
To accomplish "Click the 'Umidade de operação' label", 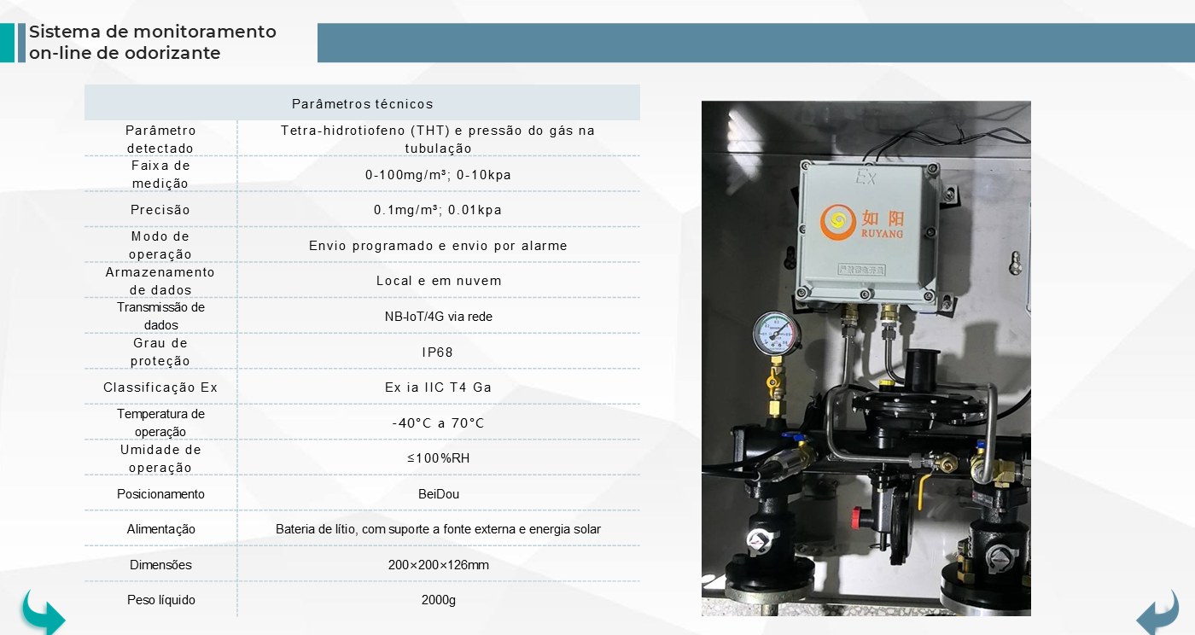I will pyautogui.click(x=160, y=458).
